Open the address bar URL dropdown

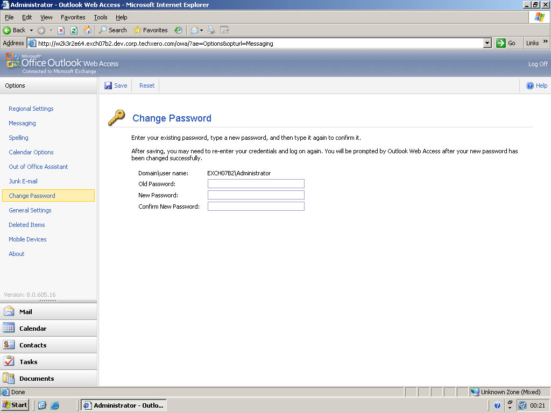pos(488,43)
